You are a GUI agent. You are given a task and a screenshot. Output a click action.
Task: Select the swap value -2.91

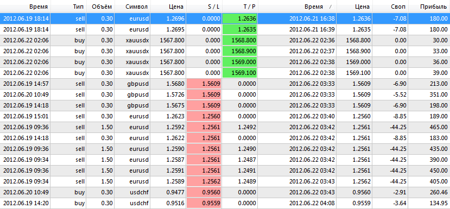coord(399,192)
